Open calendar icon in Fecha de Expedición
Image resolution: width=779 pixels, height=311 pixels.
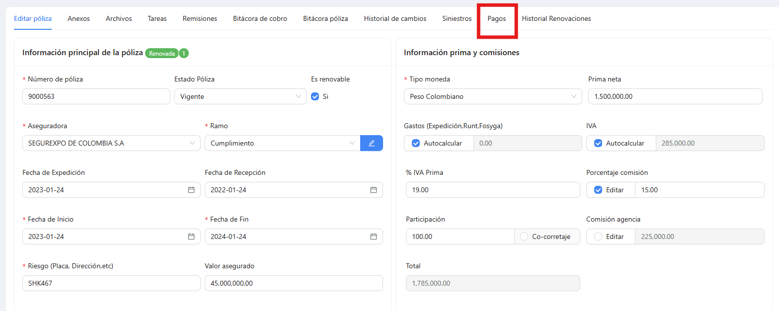coord(191,190)
